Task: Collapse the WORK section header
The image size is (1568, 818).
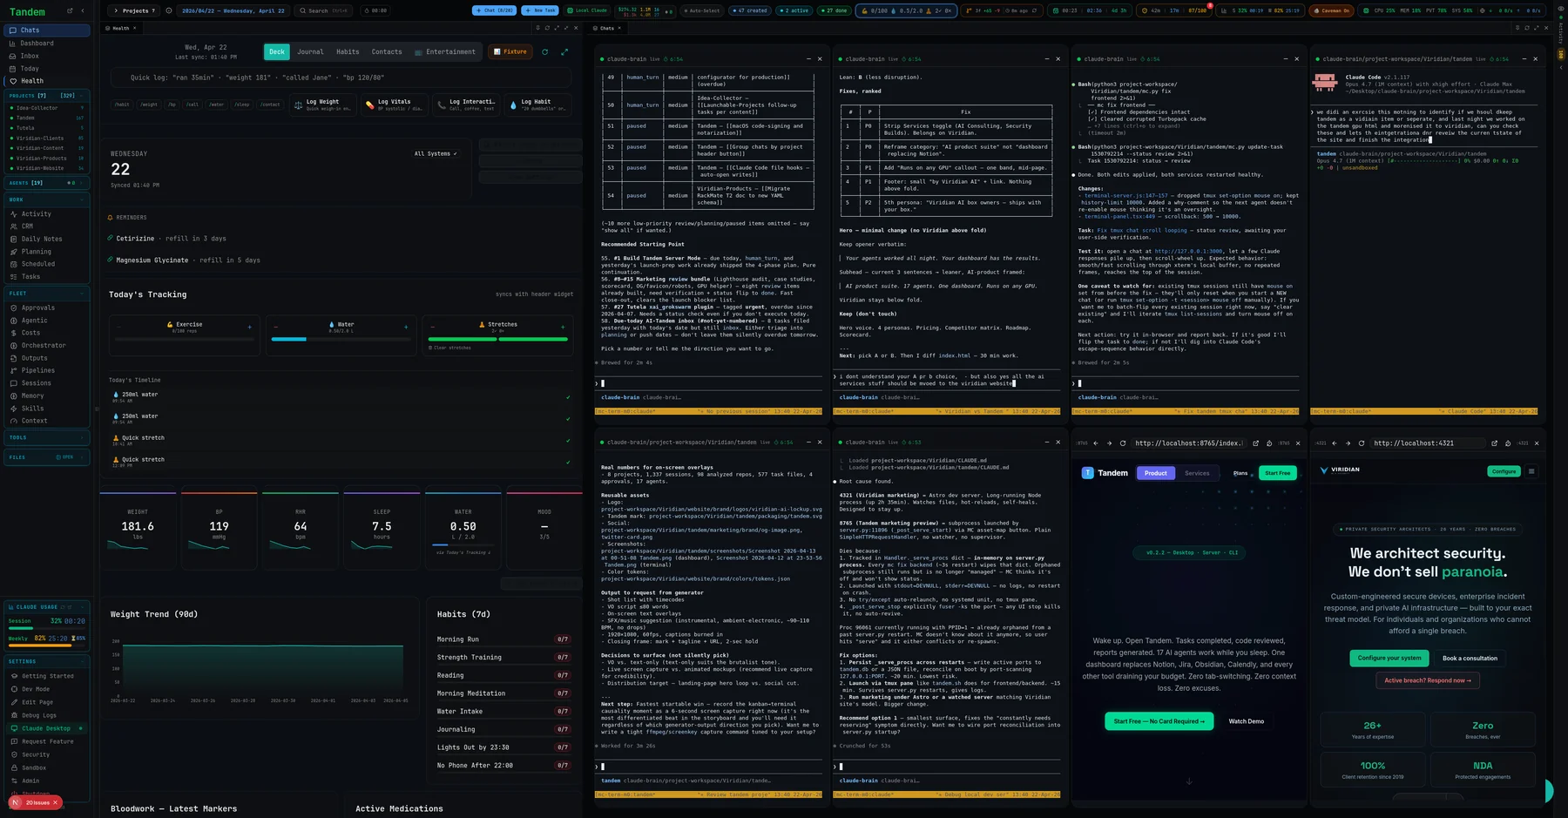Action: click(x=47, y=199)
